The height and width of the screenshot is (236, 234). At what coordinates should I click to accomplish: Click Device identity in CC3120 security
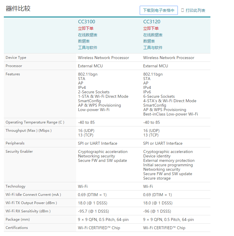click(157, 156)
